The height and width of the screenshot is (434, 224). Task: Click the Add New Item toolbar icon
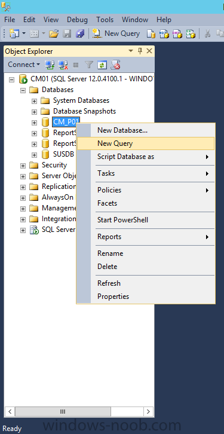click(x=34, y=33)
